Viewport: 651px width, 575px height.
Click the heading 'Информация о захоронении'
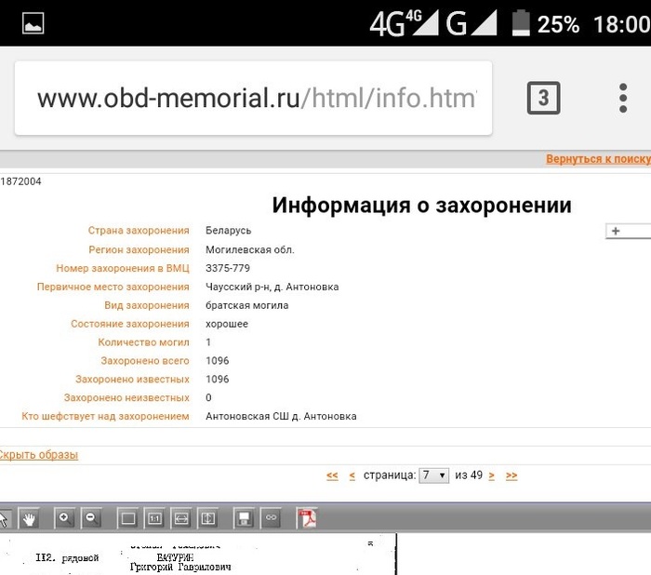coord(422,206)
